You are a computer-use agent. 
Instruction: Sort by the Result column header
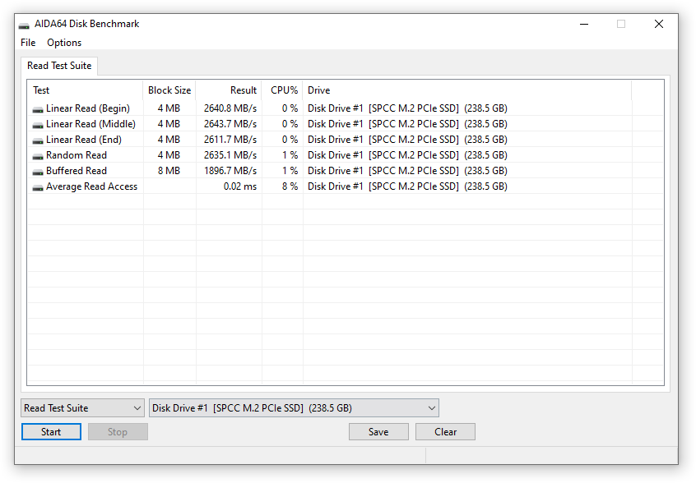click(229, 90)
